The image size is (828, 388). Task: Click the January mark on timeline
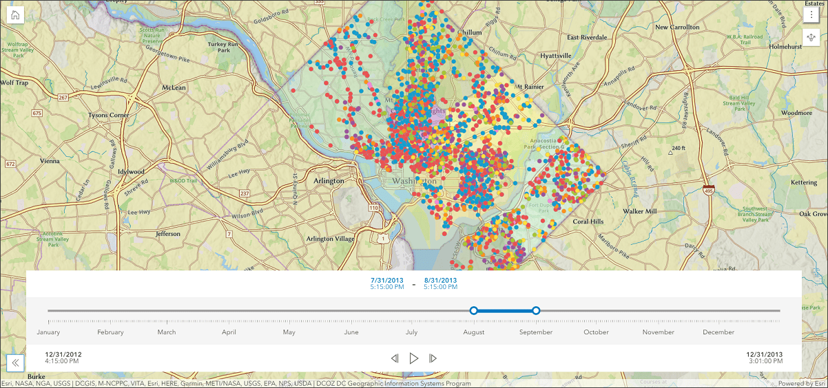(x=48, y=332)
